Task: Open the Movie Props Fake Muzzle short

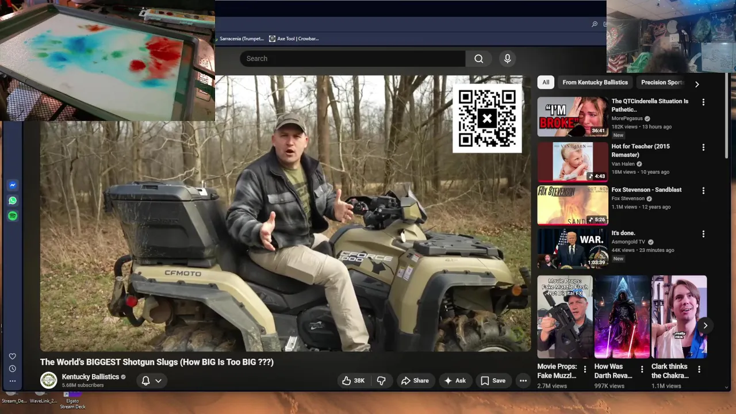Action: pos(565,317)
